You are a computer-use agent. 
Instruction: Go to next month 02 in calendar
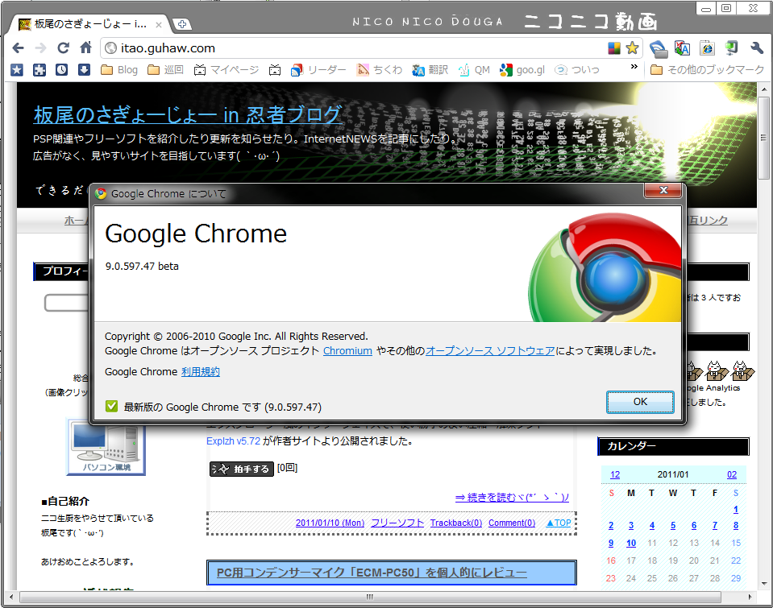732,474
